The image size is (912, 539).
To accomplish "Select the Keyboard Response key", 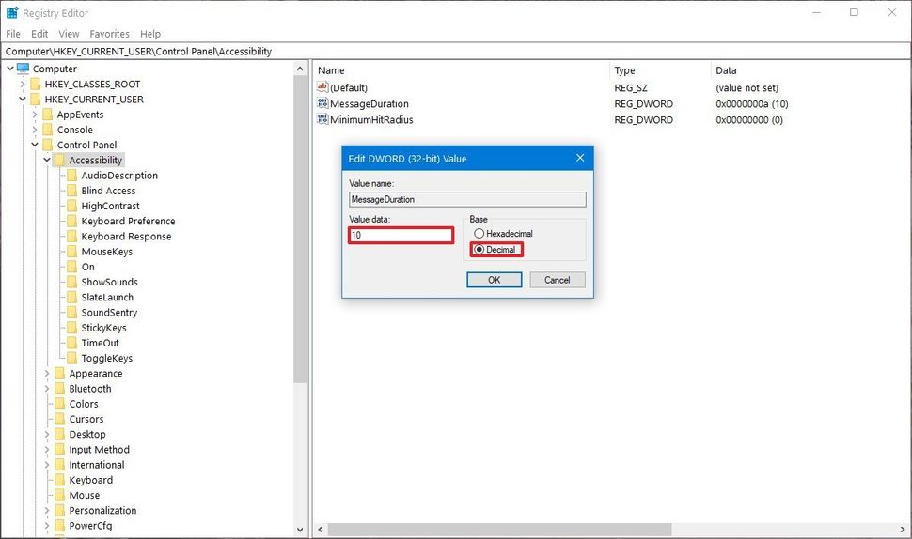I will 126,237.
